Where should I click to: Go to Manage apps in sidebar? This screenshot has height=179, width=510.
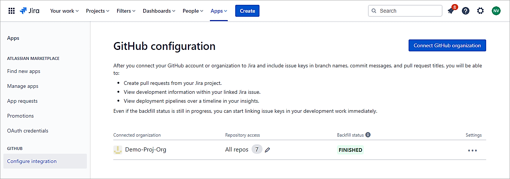pyautogui.click(x=23, y=86)
